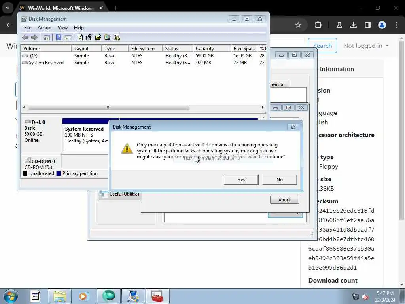Click the (C:) volume drive icon
This screenshot has width=405, height=304.
(25, 56)
